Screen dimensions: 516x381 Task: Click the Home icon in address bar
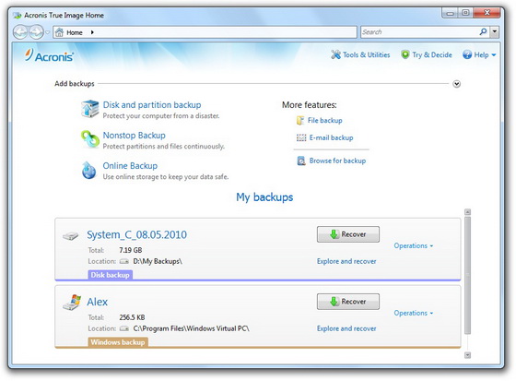pyautogui.click(x=59, y=32)
